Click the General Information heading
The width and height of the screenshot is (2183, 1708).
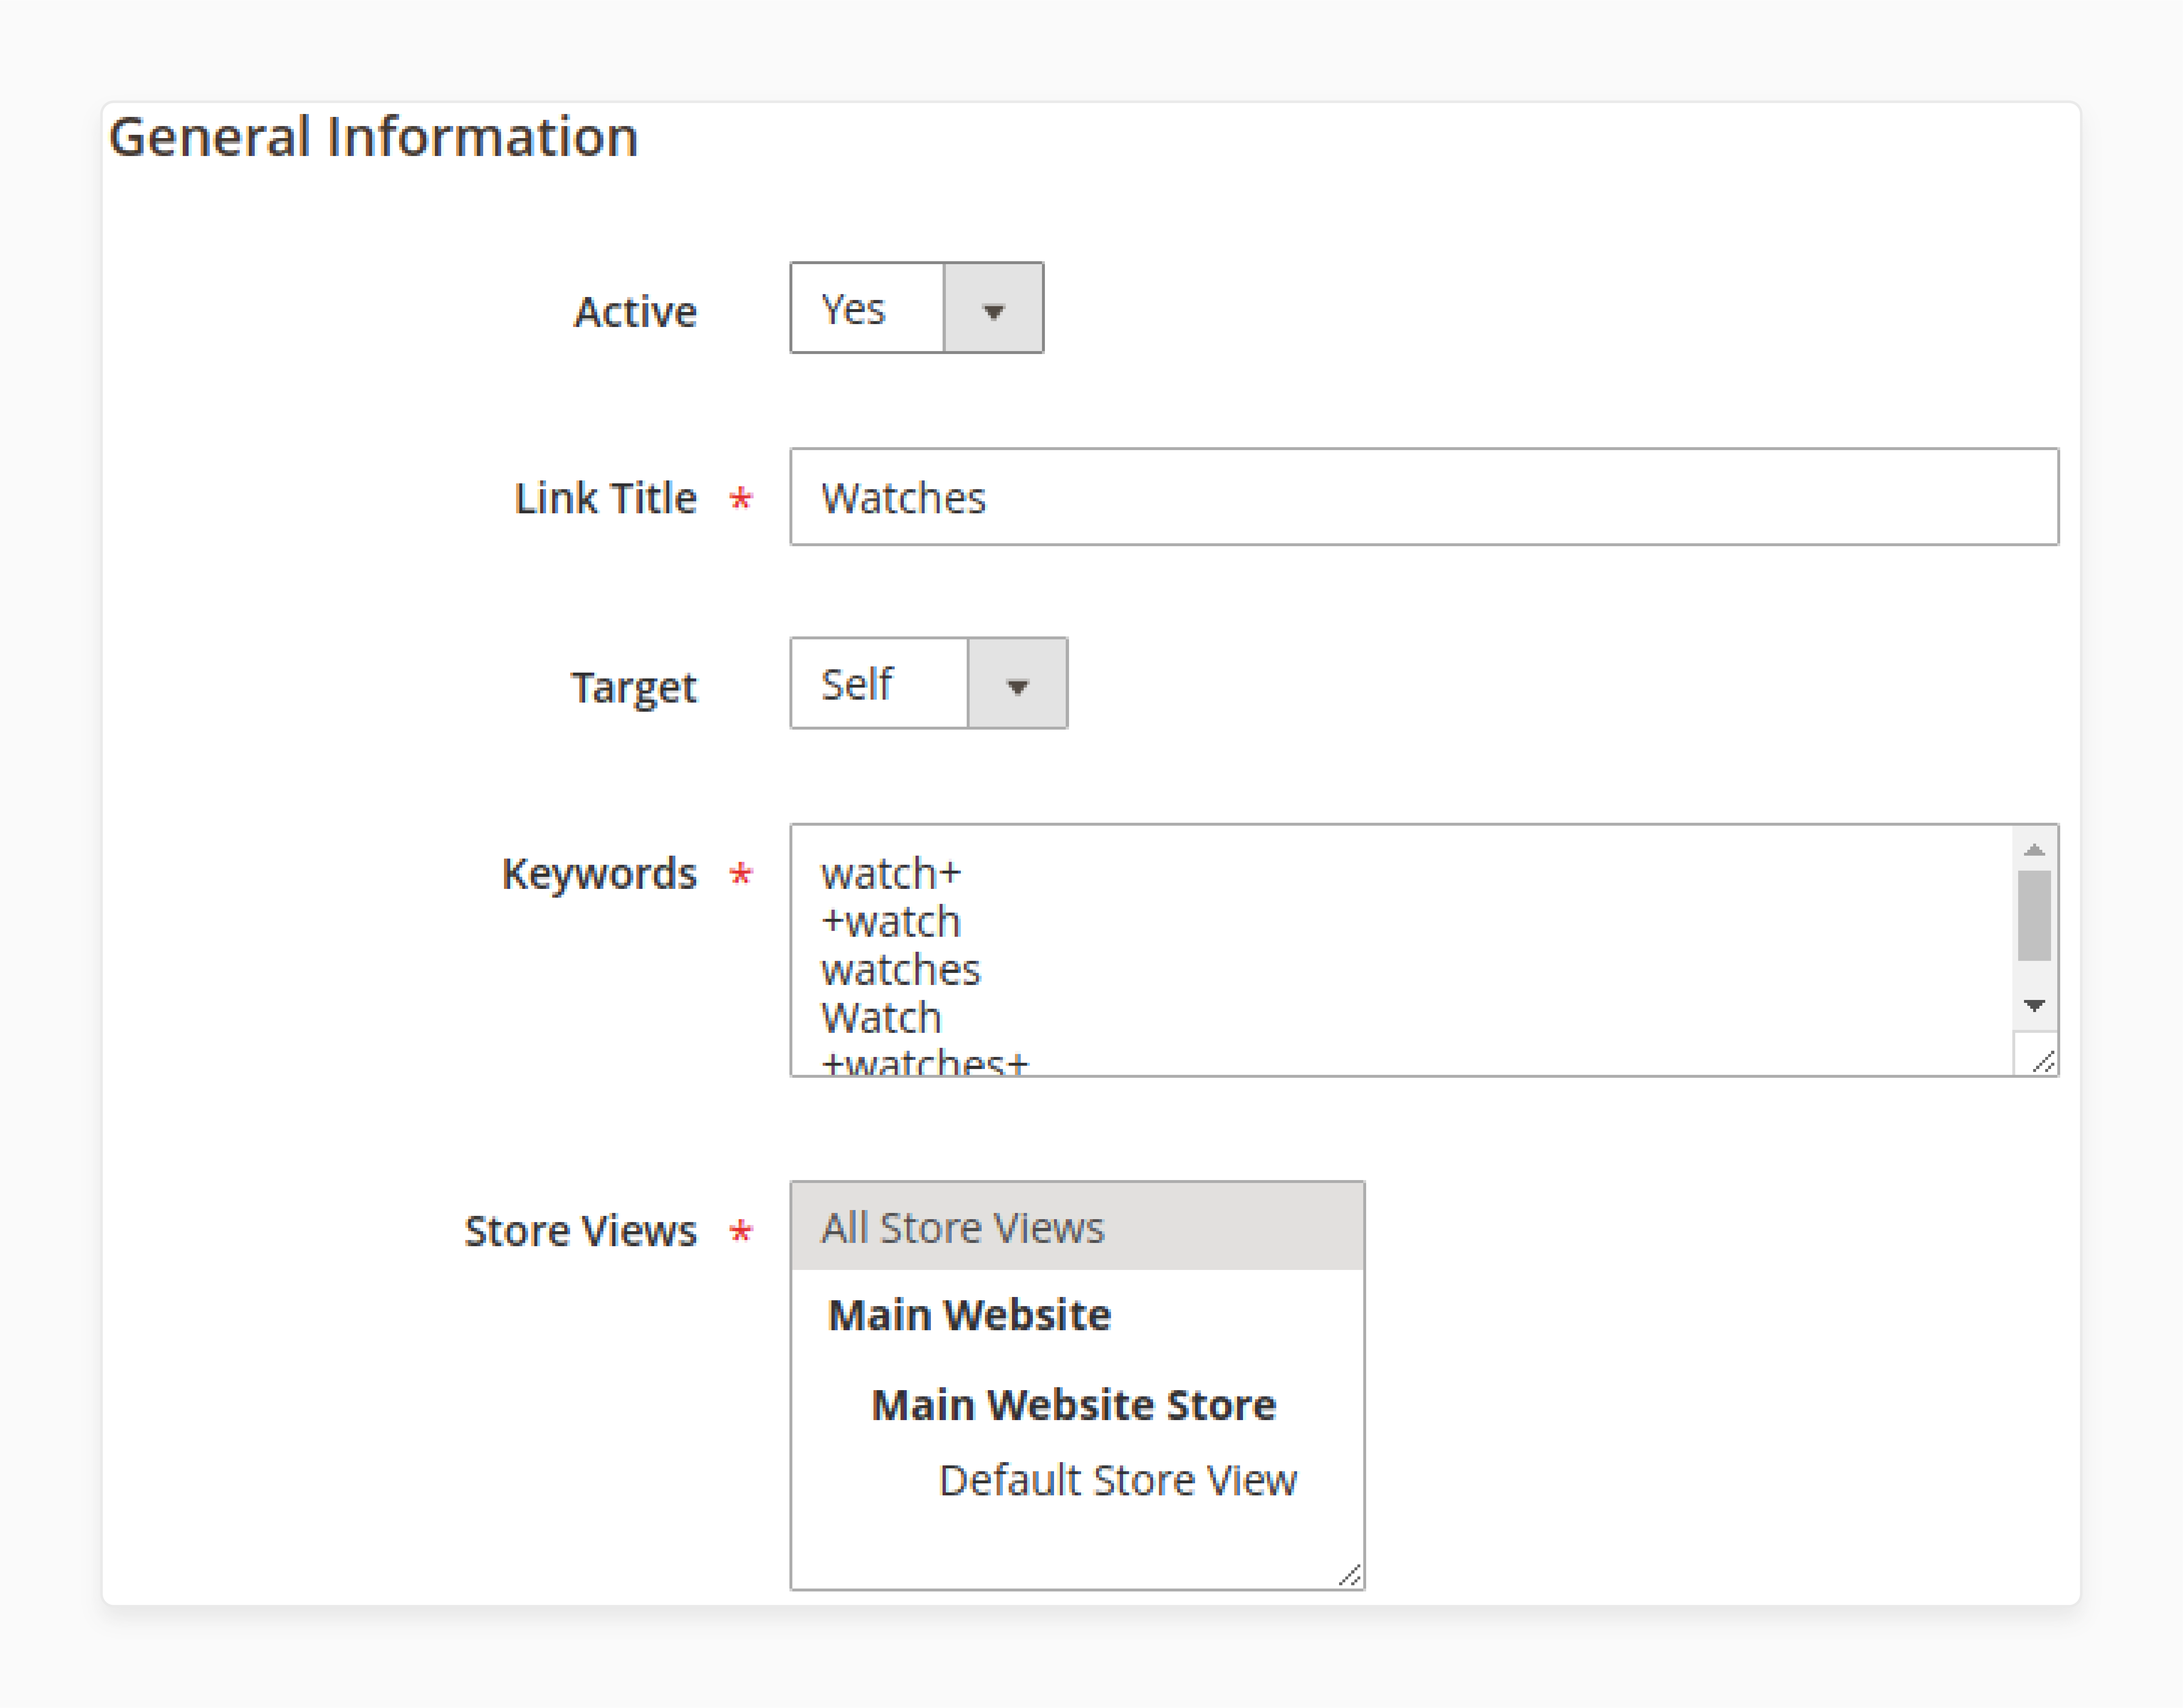coord(373,137)
